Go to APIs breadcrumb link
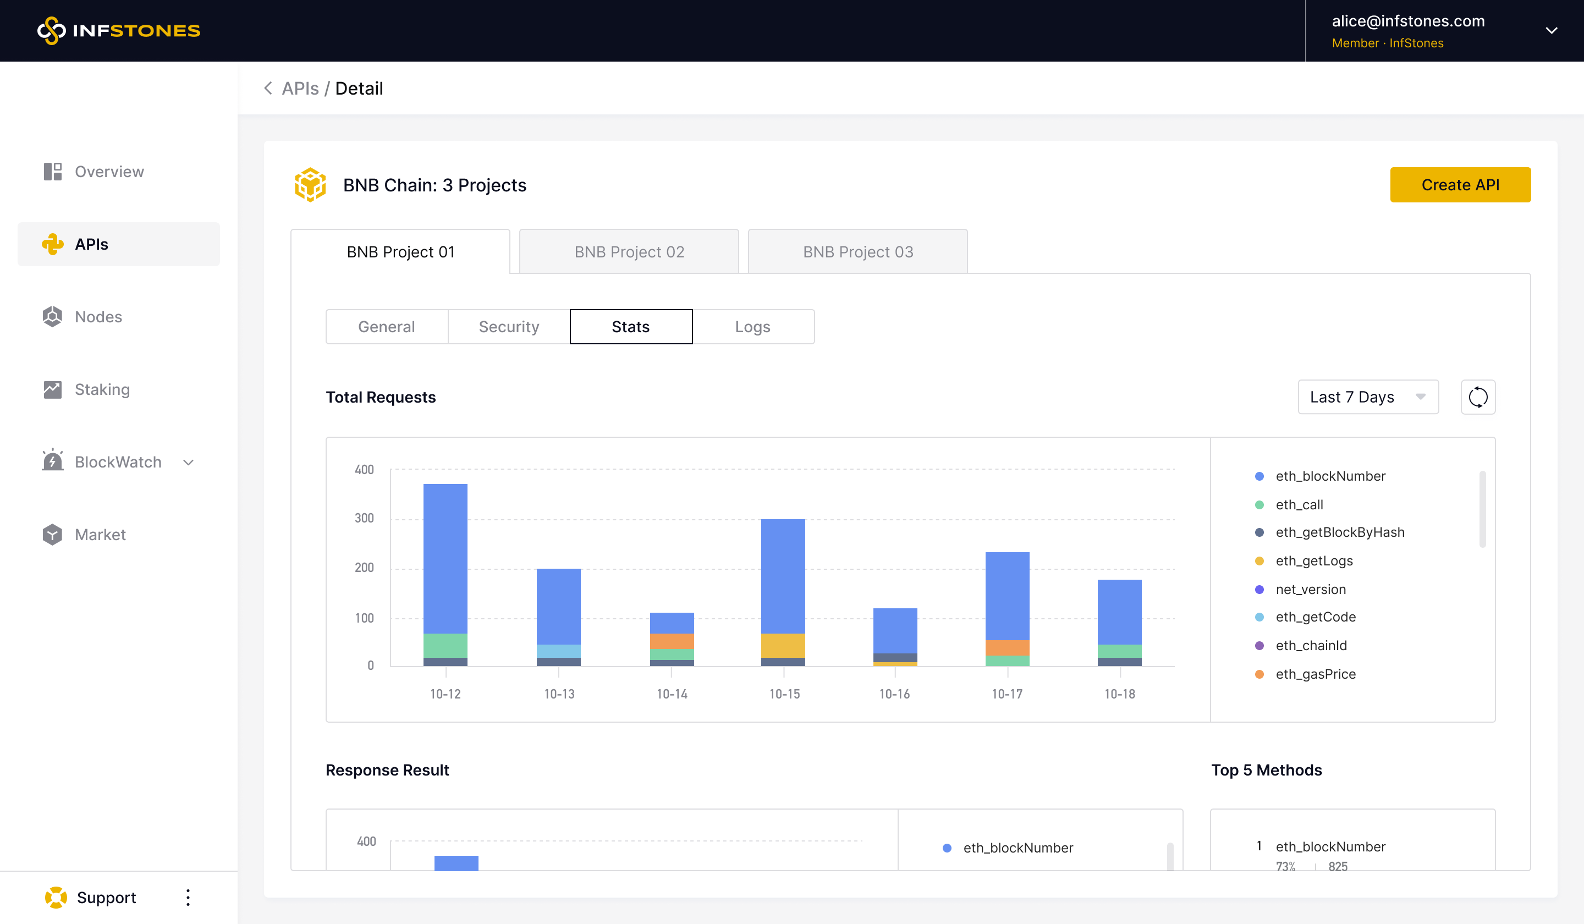This screenshot has width=1584, height=924. [300, 89]
